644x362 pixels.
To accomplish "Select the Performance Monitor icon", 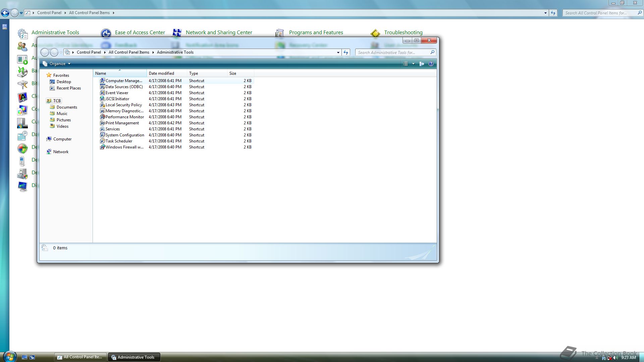I will pos(102,117).
